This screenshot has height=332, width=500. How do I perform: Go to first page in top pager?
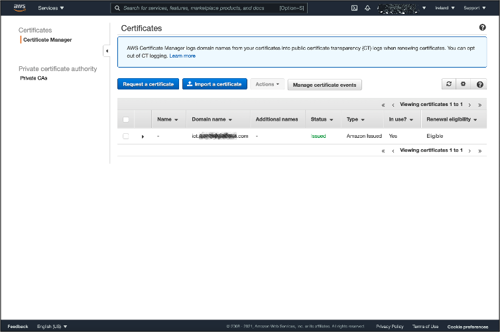(x=383, y=105)
